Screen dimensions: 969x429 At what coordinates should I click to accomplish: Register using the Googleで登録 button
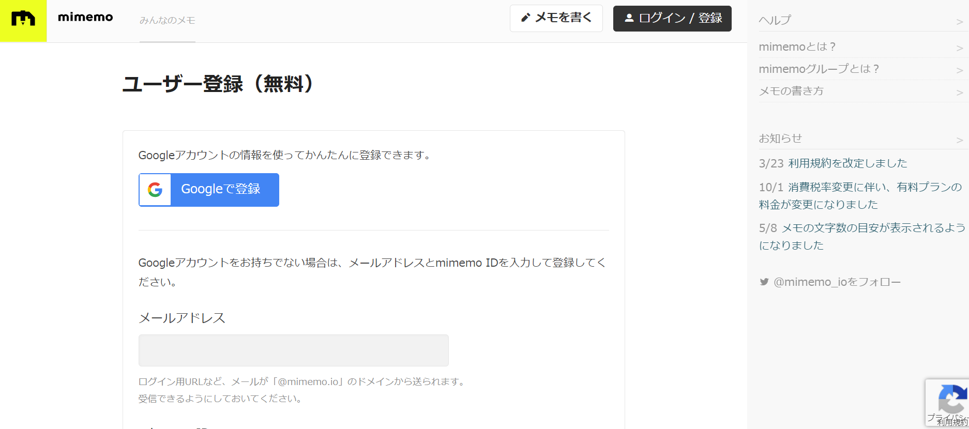(x=209, y=190)
